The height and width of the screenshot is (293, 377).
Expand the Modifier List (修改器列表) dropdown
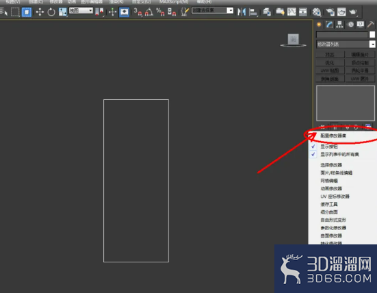click(x=346, y=44)
